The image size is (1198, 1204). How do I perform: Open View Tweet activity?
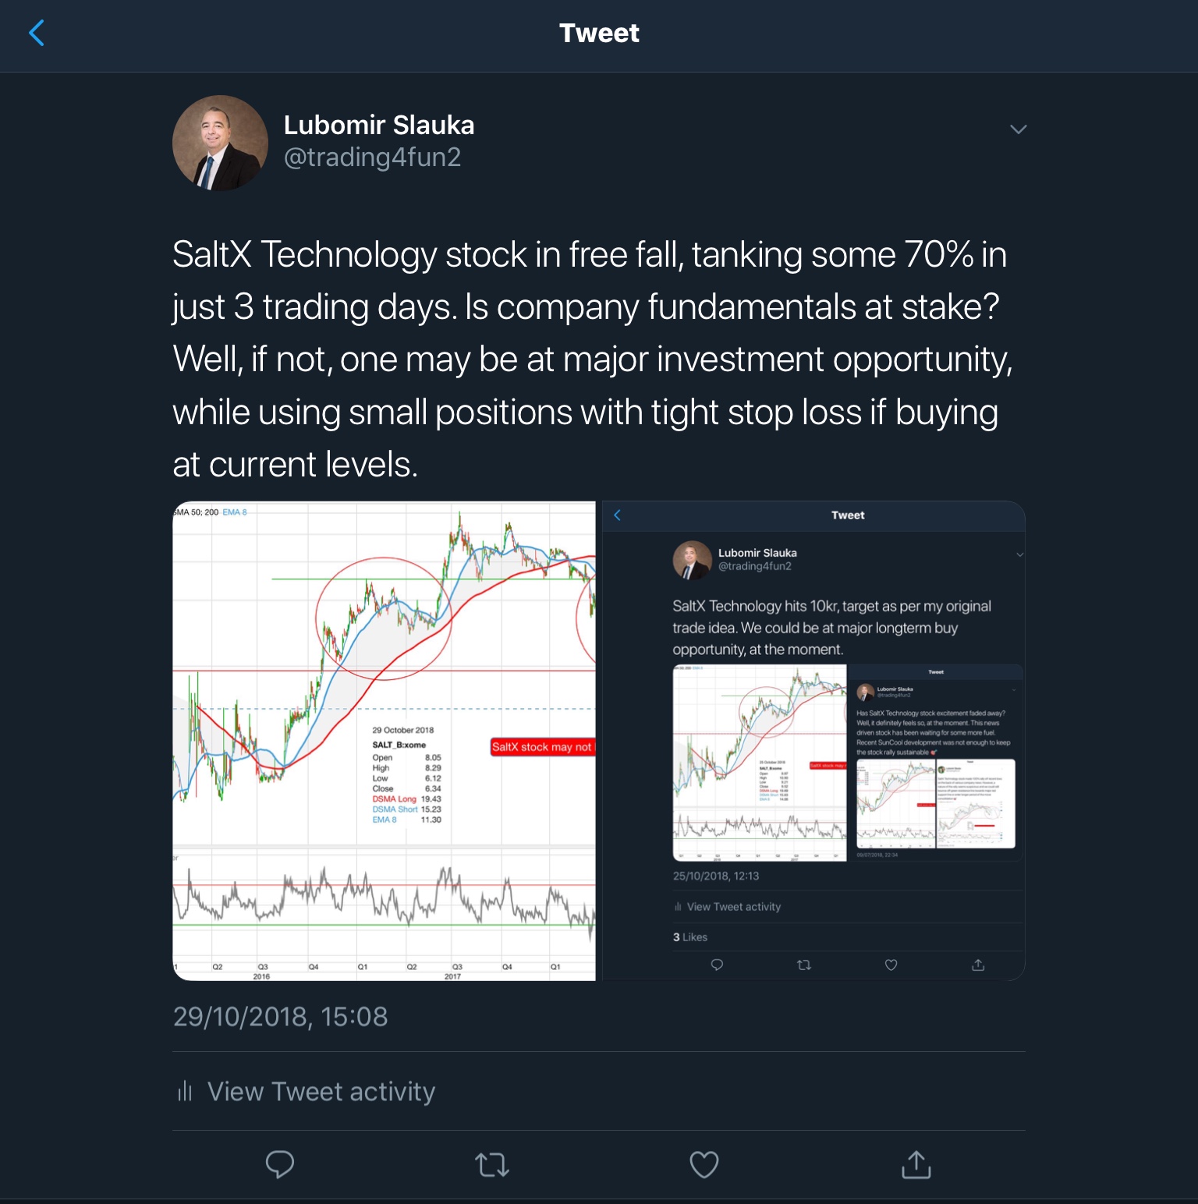(321, 1091)
